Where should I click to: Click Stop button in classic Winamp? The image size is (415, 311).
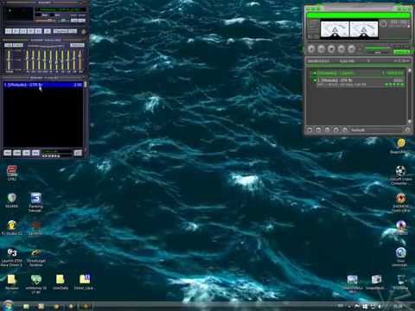(x=31, y=31)
